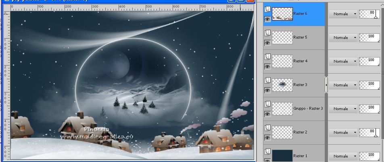This screenshot has height=162, width=384.
Task: Click the layer type icon of Raster 3
Action: coord(267,80)
